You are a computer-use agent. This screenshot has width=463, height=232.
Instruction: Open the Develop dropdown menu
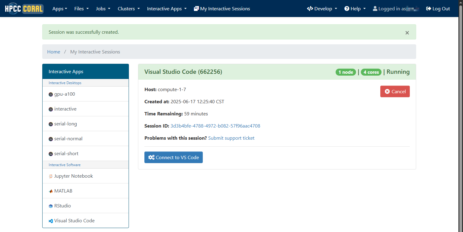pyautogui.click(x=322, y=9)
